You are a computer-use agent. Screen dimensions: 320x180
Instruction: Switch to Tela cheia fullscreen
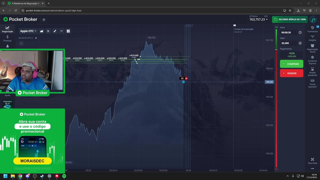tap(312, 161)
